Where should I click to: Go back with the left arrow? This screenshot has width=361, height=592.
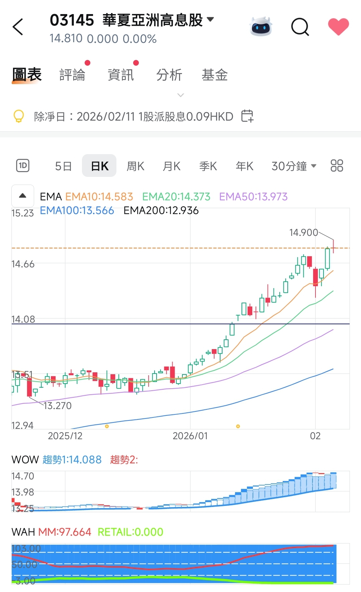(x=18, y=27)
